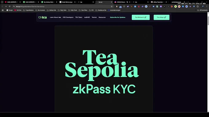Click the muted speaker icon on Discord tab
209x117 pixels.
coord(127,2)
